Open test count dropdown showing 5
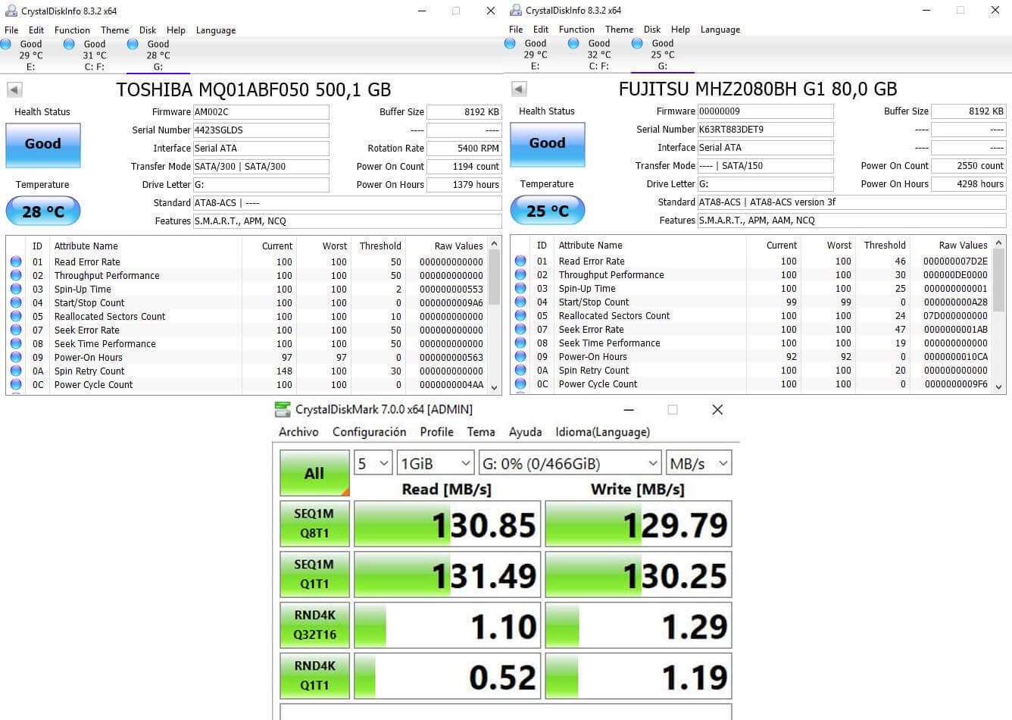 click(x=373, y=463)
